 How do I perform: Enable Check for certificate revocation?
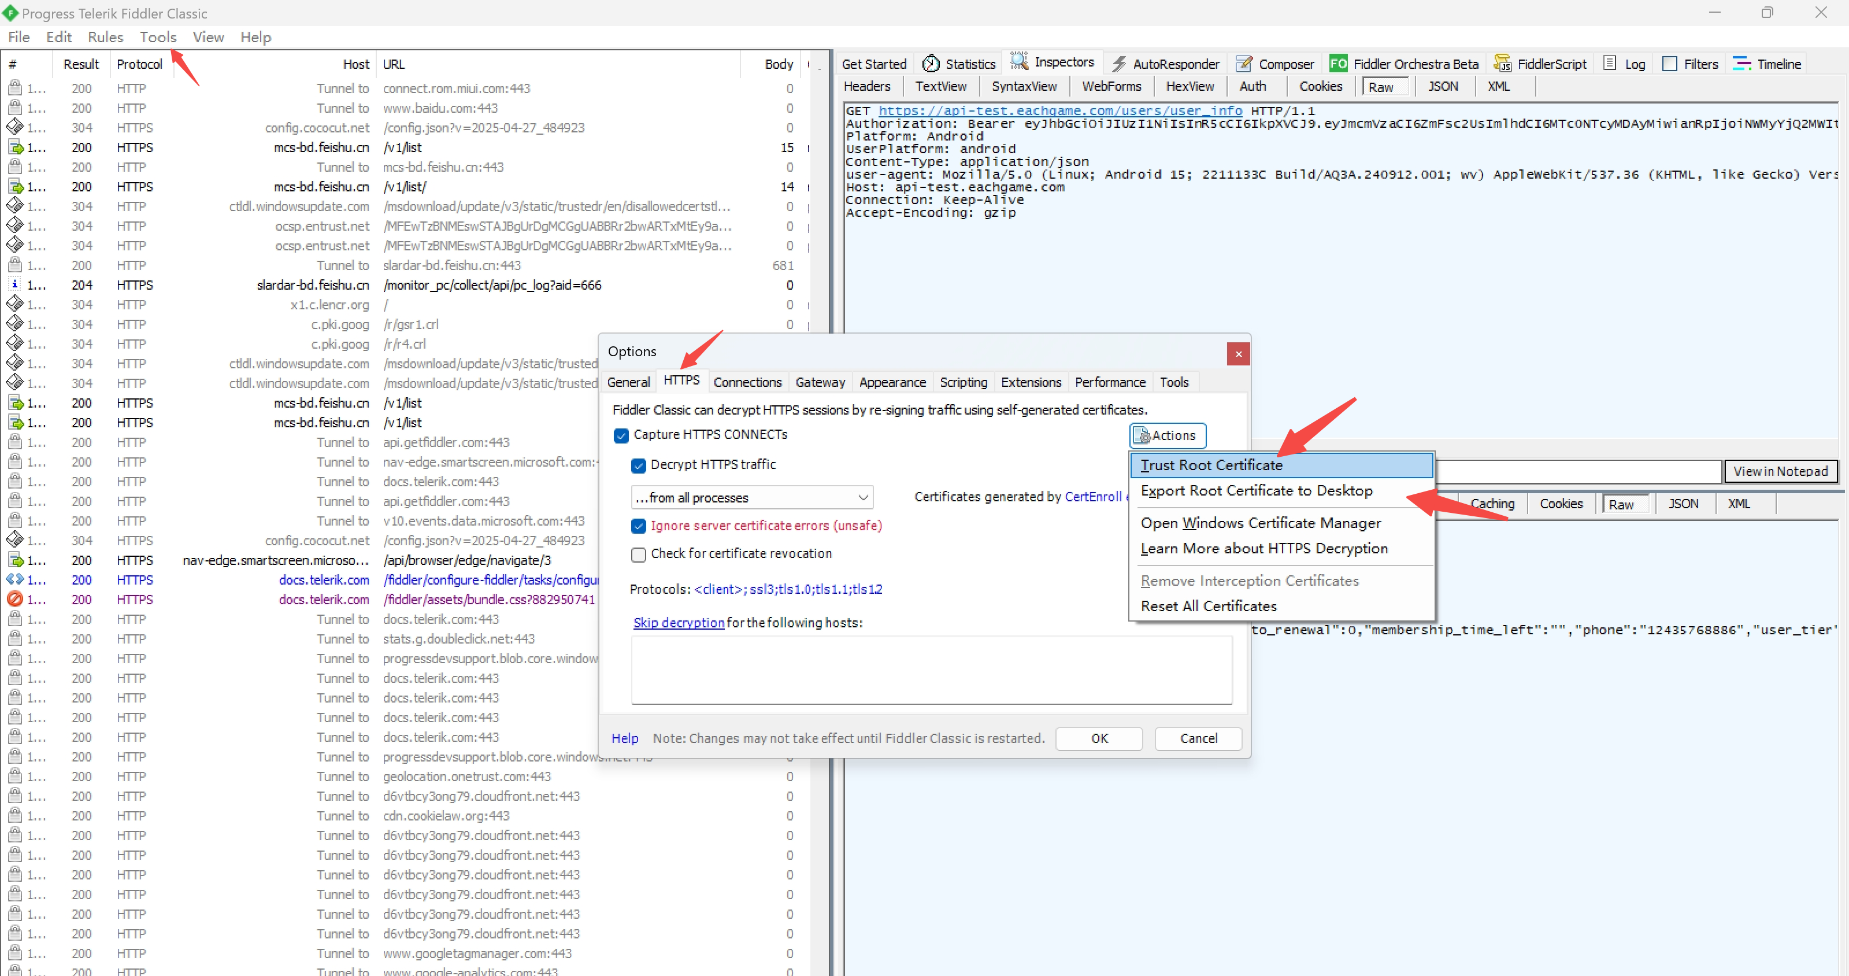pos(638,554)
